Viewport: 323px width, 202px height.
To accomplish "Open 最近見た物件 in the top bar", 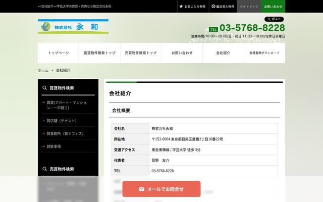I will click(x=223, y=7).
